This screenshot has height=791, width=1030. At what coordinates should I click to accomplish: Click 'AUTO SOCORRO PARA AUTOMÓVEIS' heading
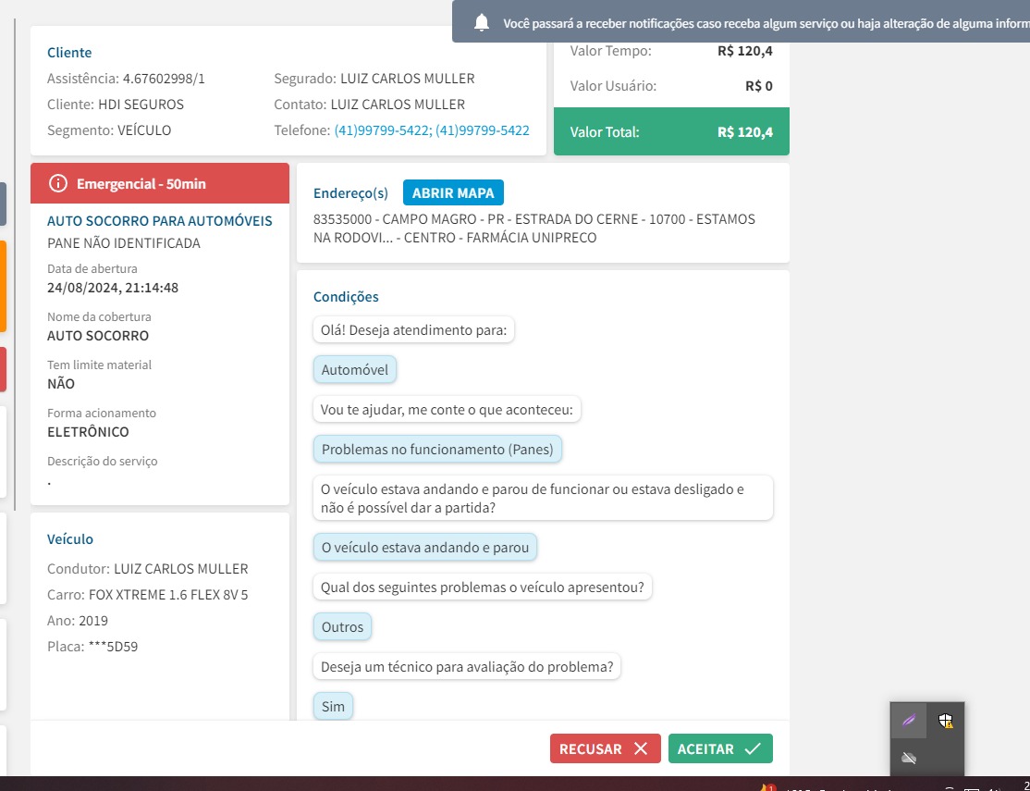click(x=160, y=221)
